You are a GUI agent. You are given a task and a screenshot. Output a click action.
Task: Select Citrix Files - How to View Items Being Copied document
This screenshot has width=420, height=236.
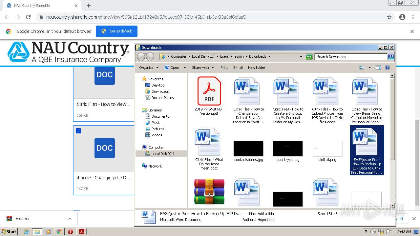[367, 101]
